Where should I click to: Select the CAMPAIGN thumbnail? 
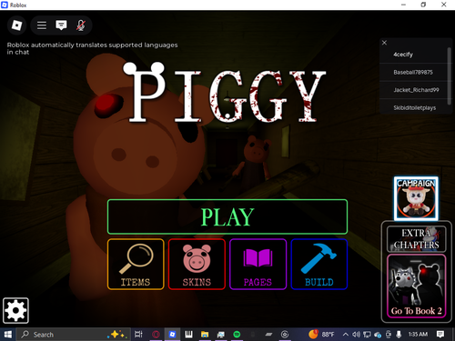416,198
